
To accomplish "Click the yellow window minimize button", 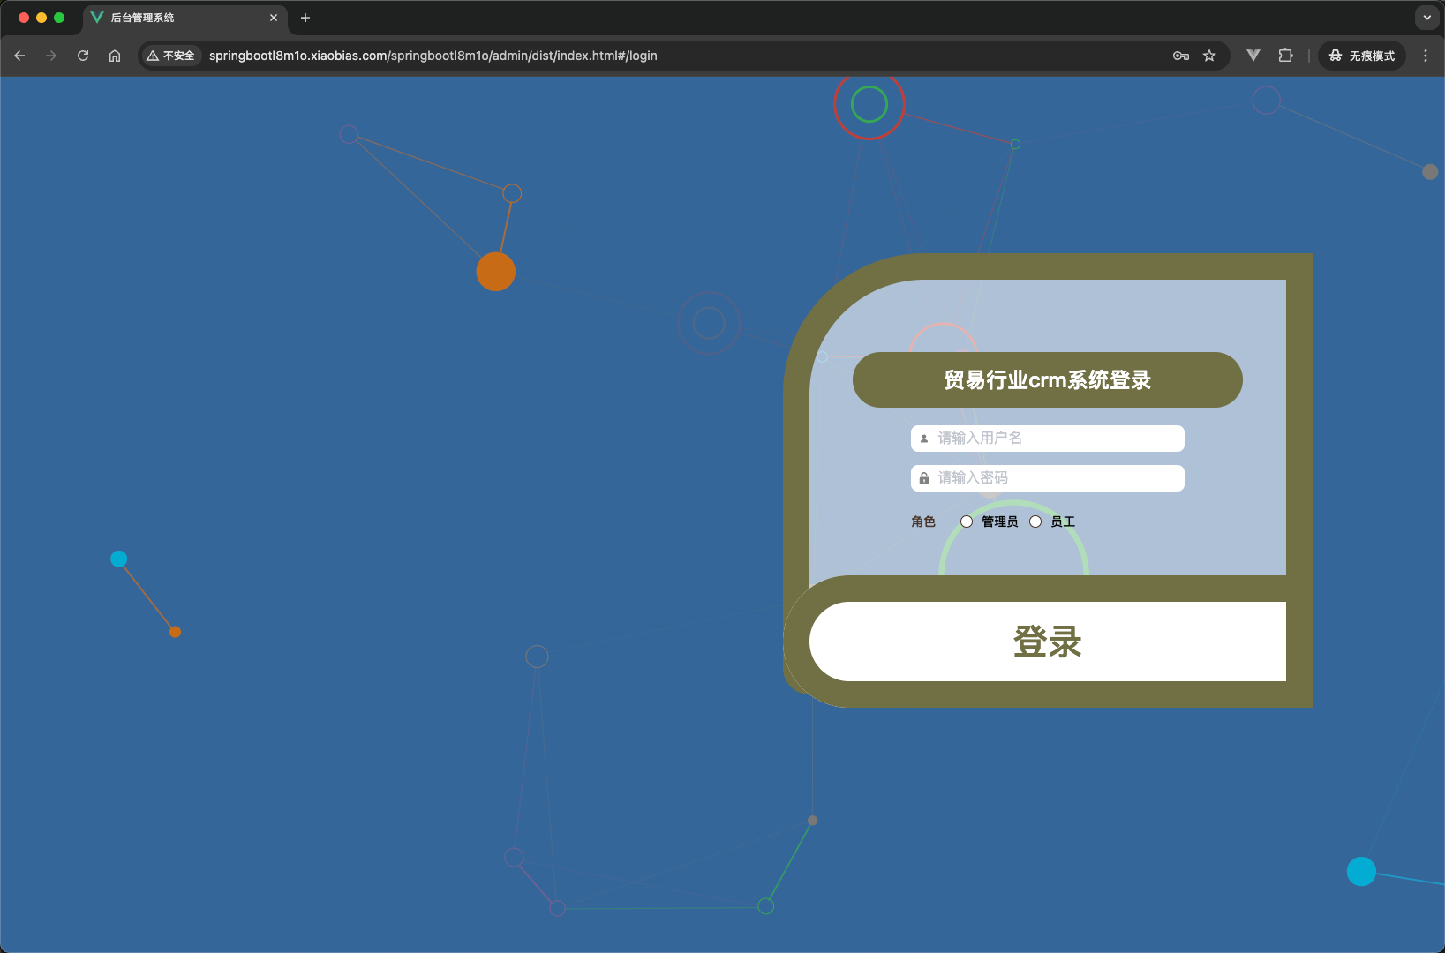I will pos(41,18).
